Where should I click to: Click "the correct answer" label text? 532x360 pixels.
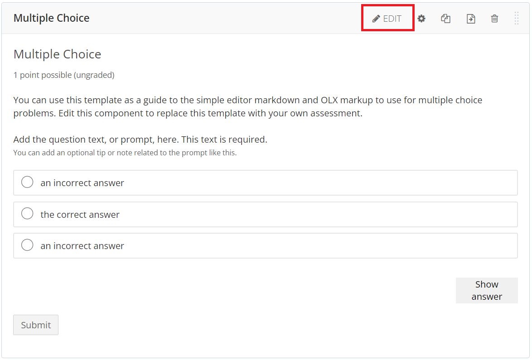80,215
